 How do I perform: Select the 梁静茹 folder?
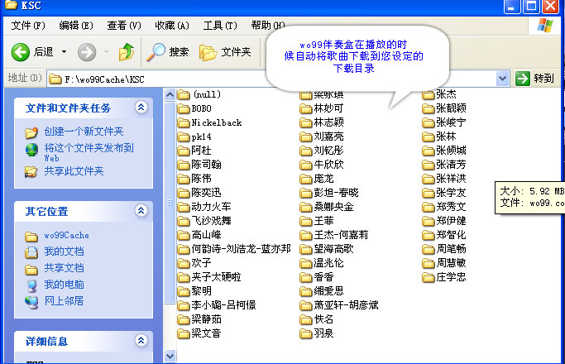click(x=199, y=319)
